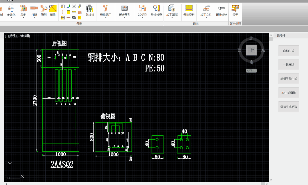308x185 pixels.
Task: Expand the 加工文件 dropdown arrow
Action: click(x=206, y=18)
